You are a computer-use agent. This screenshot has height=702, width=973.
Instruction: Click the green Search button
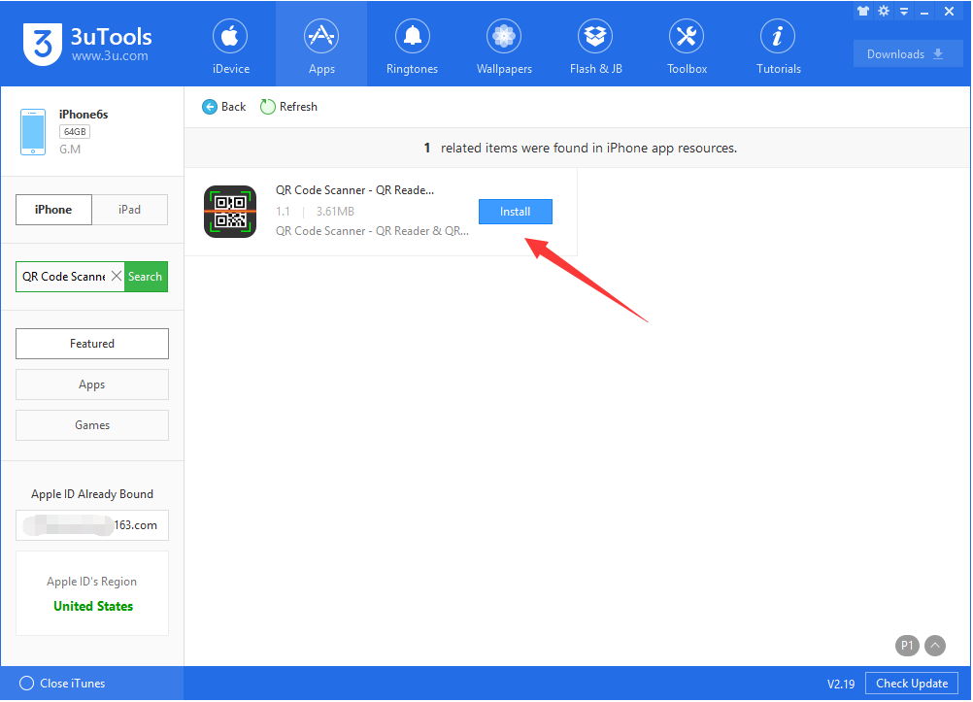(146, 277)
